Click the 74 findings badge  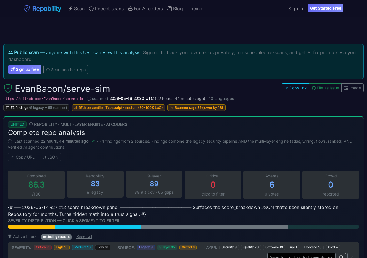point(36,108)
